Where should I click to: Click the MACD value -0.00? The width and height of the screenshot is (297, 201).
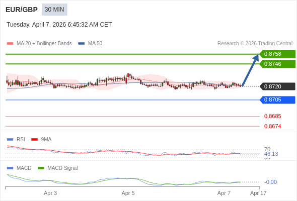(x=270, y=182)
